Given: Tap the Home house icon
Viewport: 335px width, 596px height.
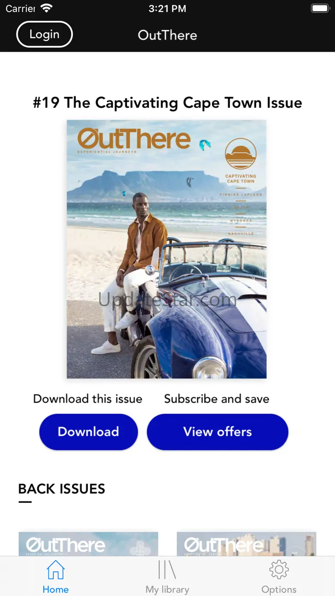Looking at the screenshot, I should [55, 570].
